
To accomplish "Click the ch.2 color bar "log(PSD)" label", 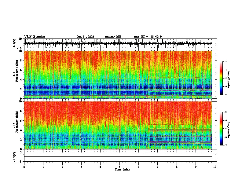I will [229, 130].
